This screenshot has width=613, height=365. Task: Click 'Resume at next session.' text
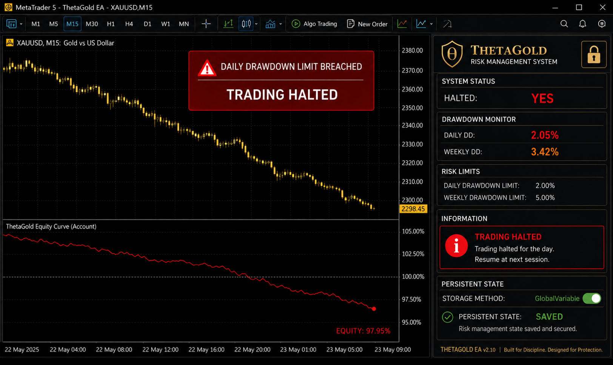512,260
